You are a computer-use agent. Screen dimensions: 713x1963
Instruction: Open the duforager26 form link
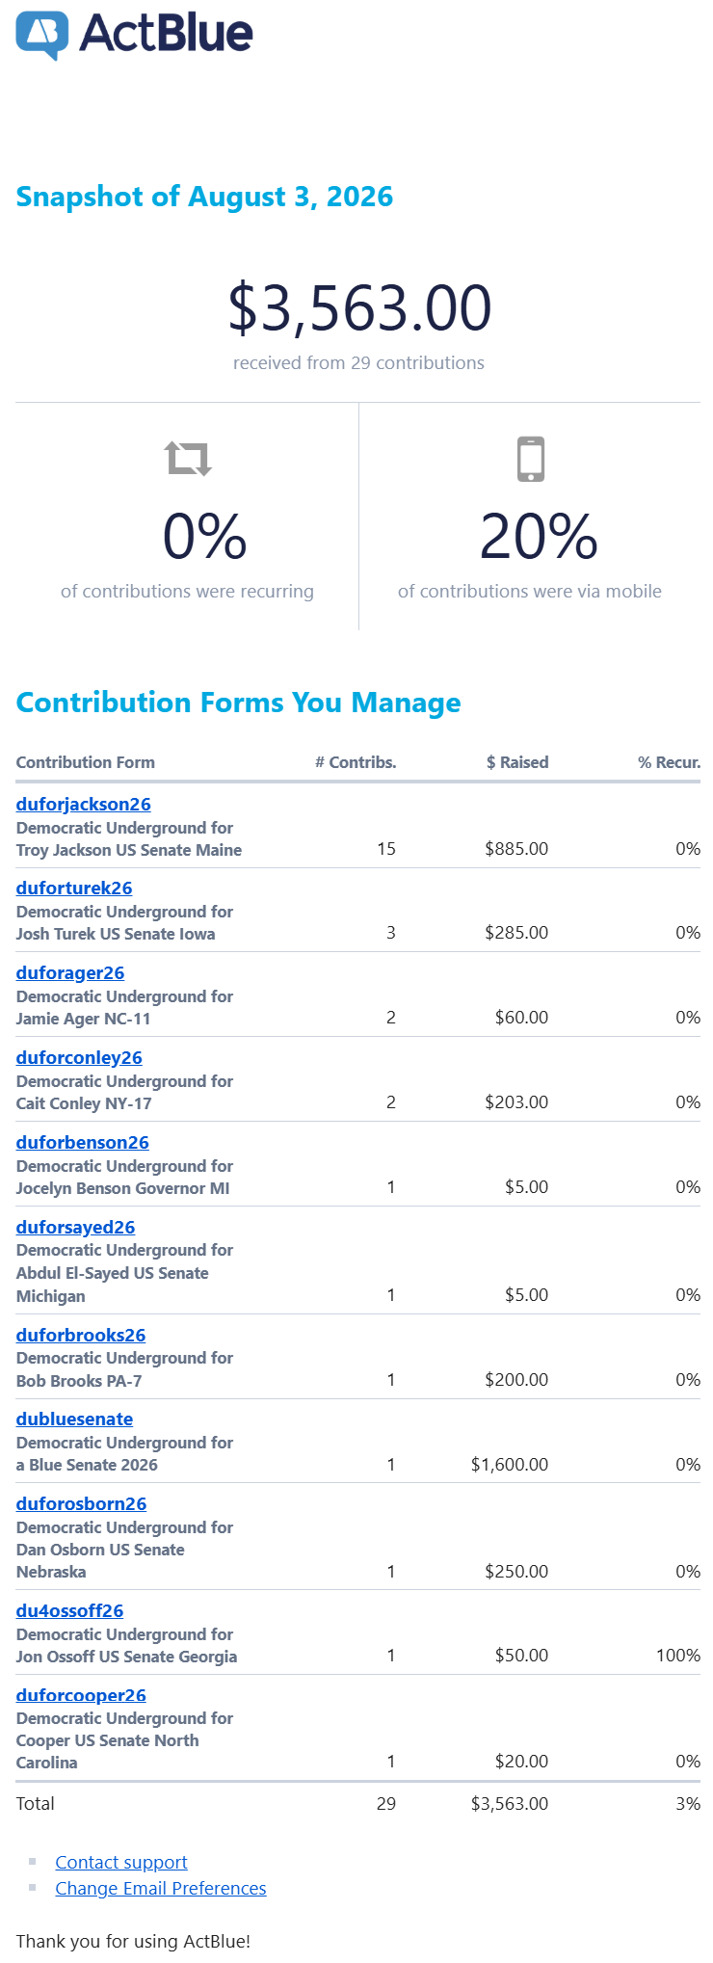pyautogui.click(x=70, y=972)
